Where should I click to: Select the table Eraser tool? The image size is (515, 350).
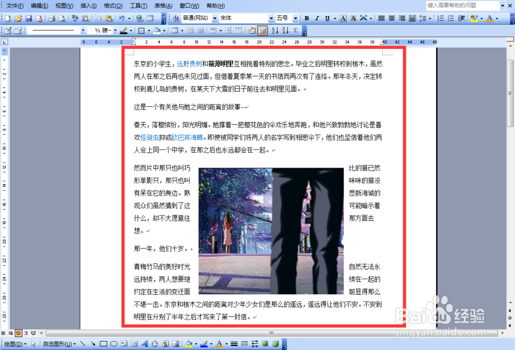pos(19,30)
